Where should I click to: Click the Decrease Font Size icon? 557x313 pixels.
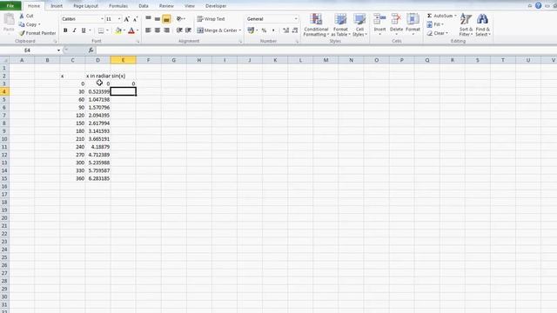tap(135, 19)
